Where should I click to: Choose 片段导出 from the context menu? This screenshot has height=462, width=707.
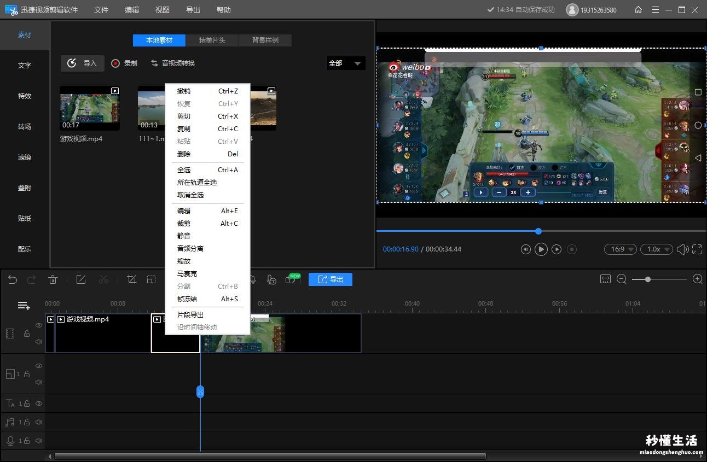click(207, 314)
